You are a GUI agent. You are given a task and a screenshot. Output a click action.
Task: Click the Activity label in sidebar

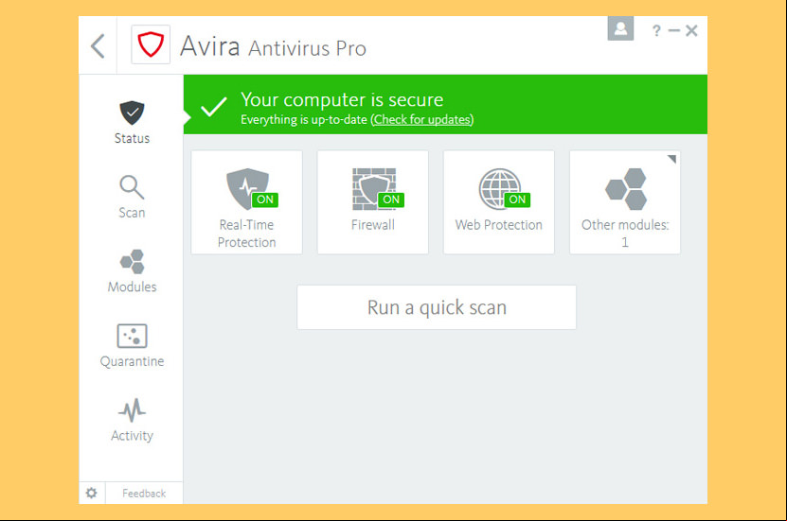[x=132, y=435]
